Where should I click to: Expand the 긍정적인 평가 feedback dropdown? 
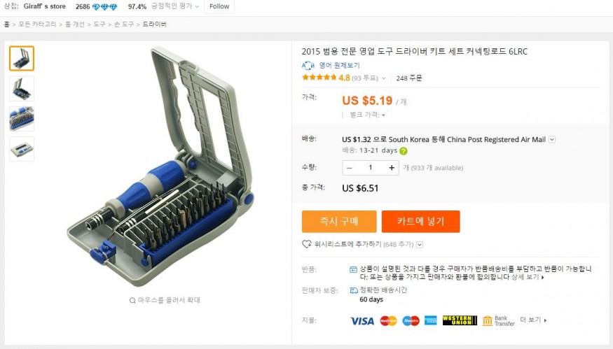point(197,7)
